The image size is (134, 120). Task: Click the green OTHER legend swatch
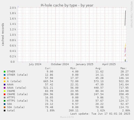pyautogui.click(x=5, y=72)
